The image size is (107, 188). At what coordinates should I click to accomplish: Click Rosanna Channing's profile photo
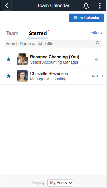coord(22,59)
